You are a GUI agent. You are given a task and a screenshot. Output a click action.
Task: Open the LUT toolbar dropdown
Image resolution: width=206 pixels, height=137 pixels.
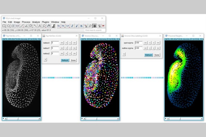coord(68,26)
